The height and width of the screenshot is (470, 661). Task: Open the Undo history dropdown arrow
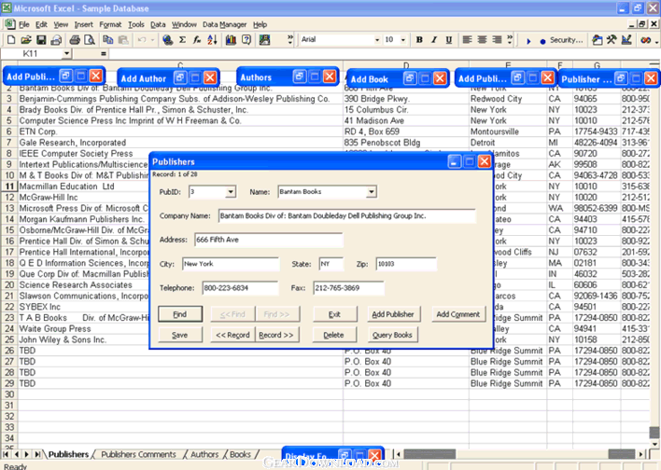(152, 40)
